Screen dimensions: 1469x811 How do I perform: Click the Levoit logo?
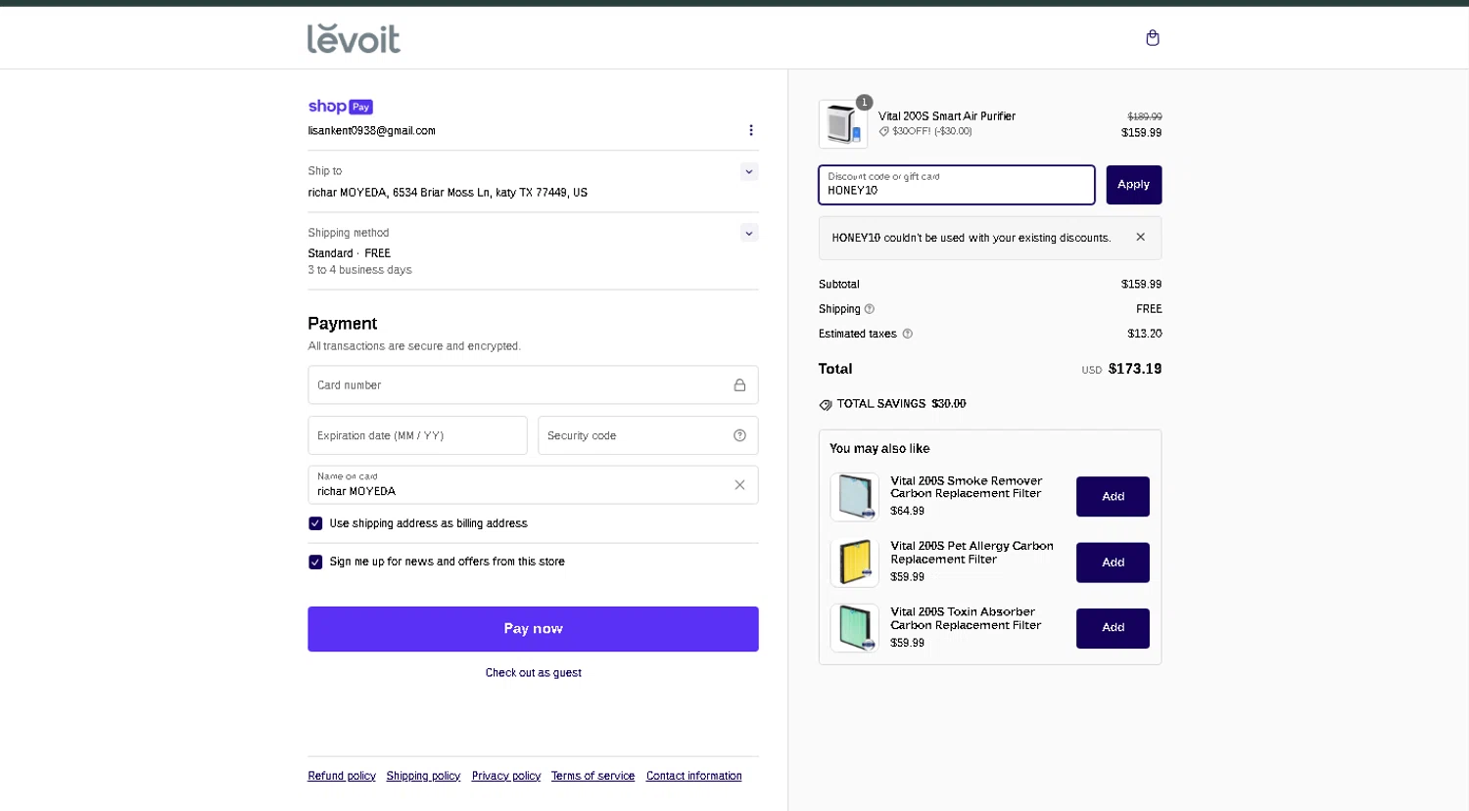[354, 38]
